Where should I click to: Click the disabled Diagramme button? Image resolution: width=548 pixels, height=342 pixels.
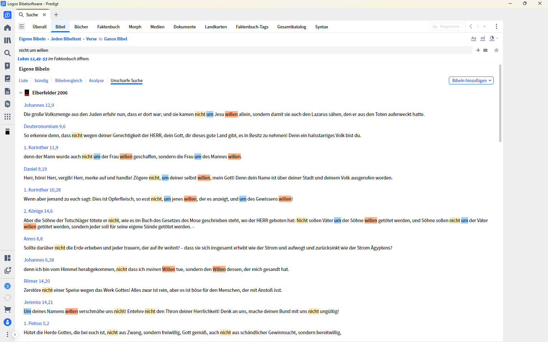pos(446,26)
